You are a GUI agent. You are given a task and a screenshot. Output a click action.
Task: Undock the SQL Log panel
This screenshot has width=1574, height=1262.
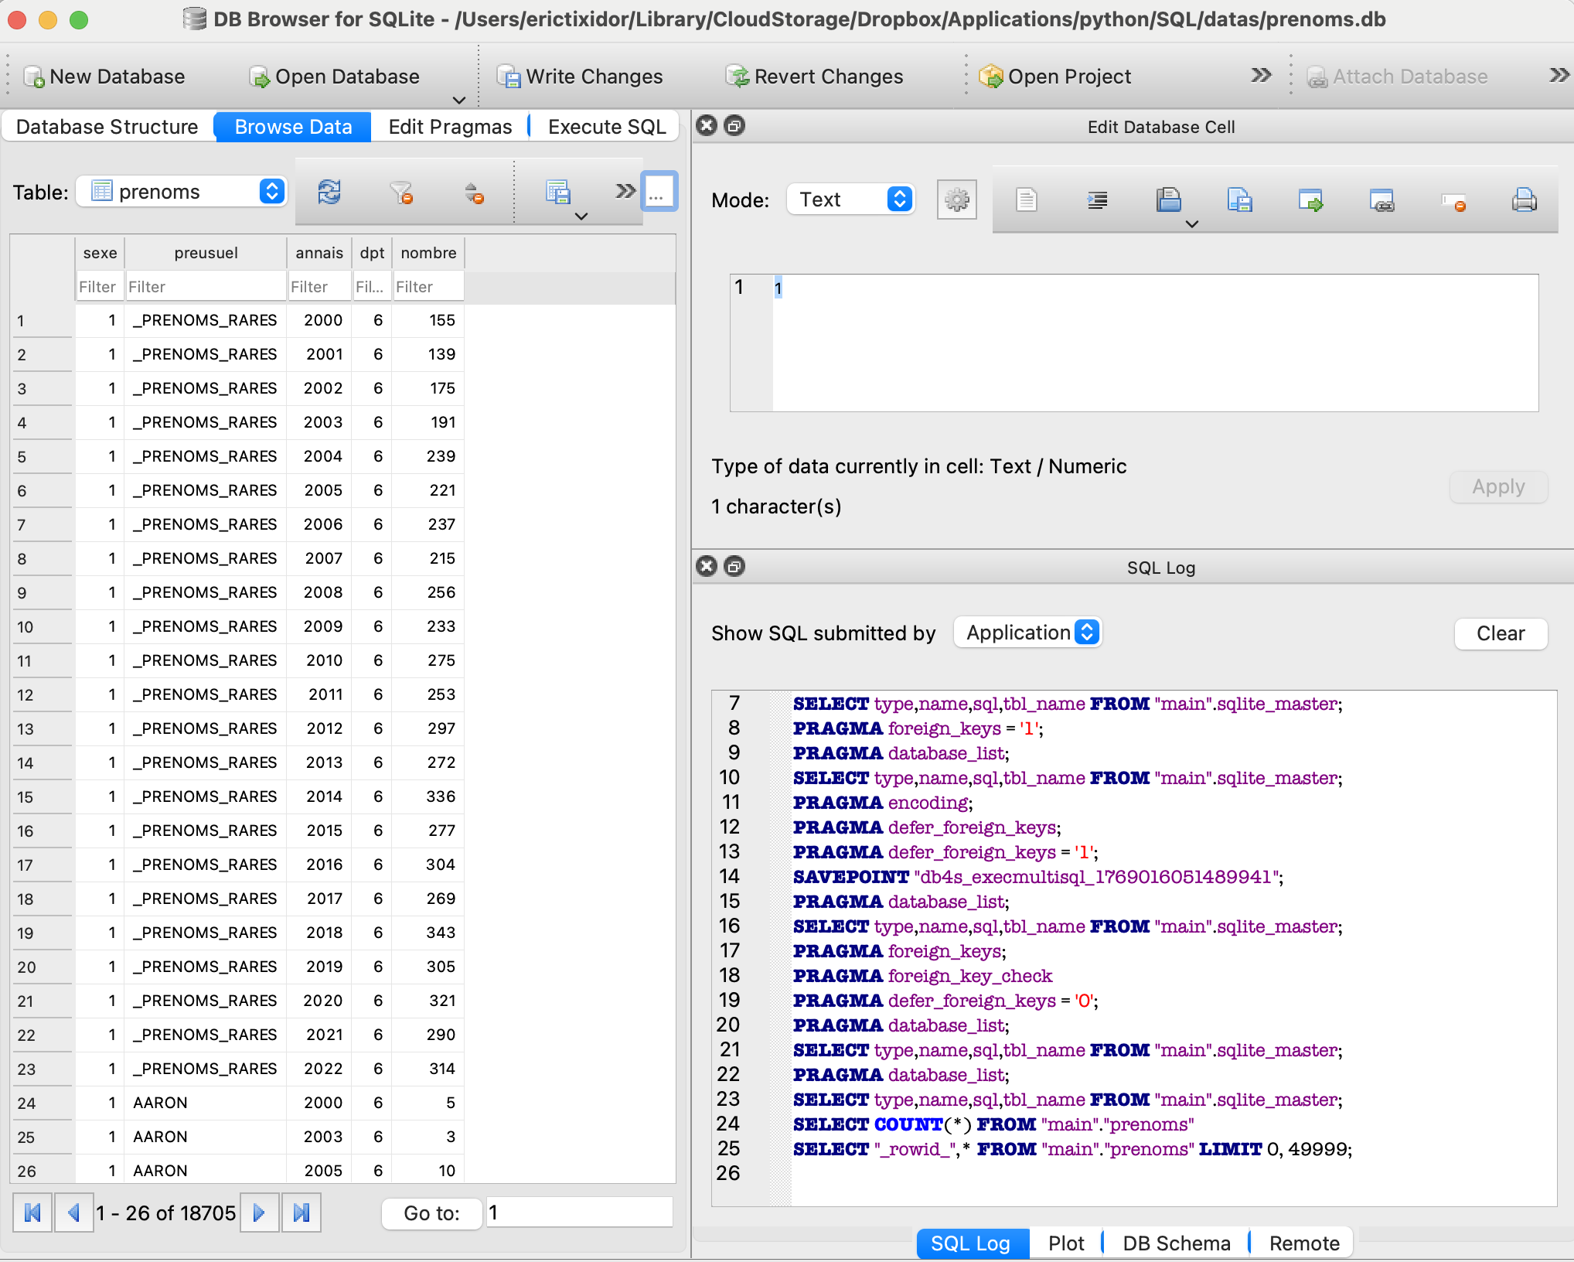(734, 566)
